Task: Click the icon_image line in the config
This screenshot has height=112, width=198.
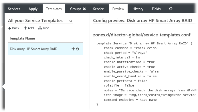Action: [x=150, y=95]
